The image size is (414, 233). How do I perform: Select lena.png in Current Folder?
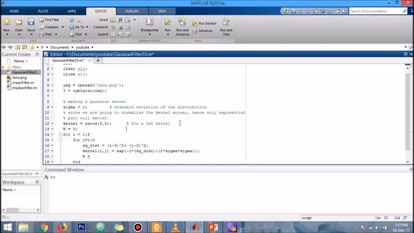[x=19, y=78]
